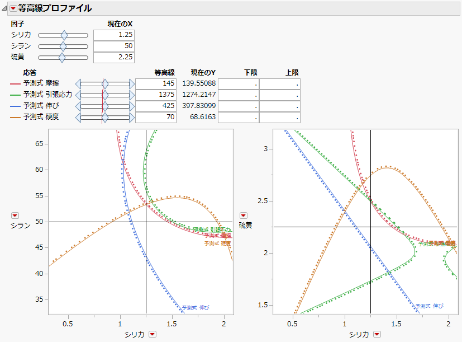462x342 pixels.
Task: Collapse the 等高線プロファイル outline with gray disclosure triangle
Action: 4,8
